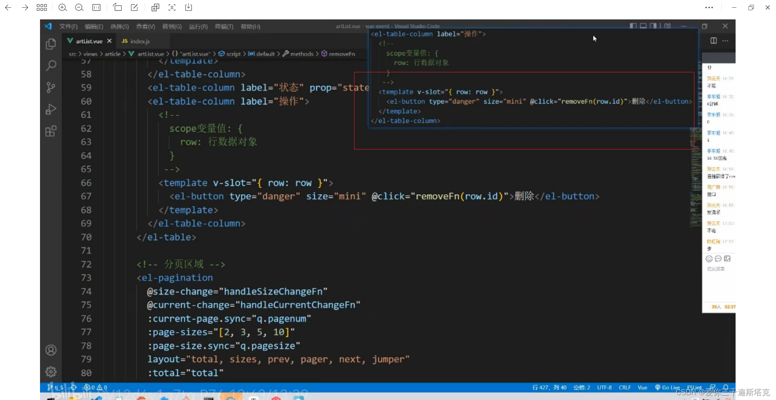Toggle the secondary side bar

point(653,26)
